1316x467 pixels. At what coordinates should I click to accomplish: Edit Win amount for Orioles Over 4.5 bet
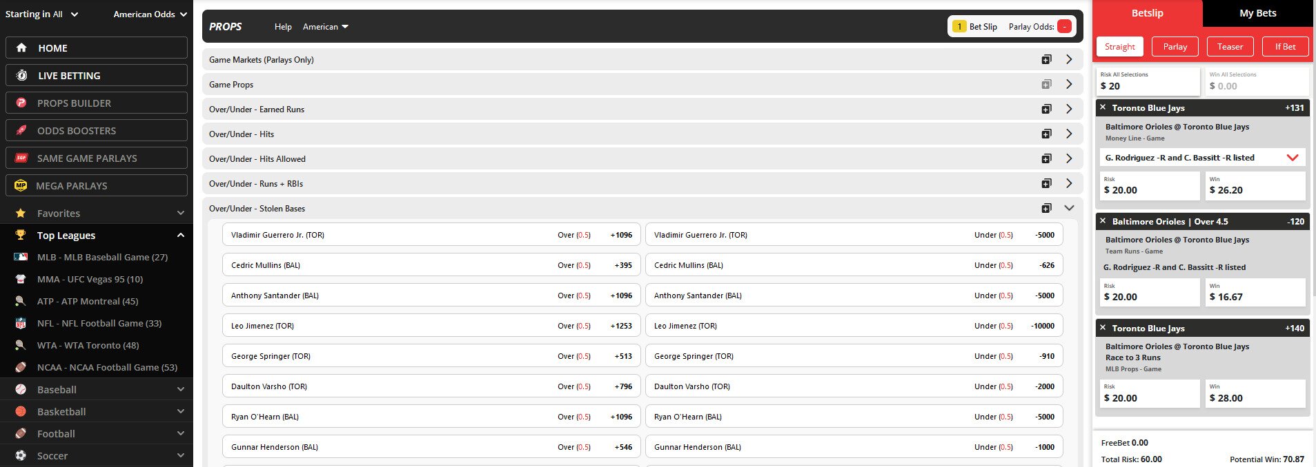(x=1255, y=293)
